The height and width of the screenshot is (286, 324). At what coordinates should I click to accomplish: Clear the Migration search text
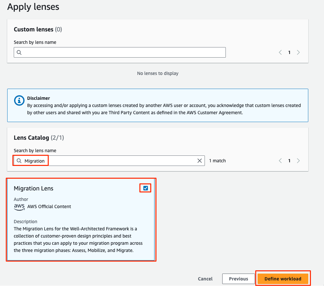pyautogui.click(x=199, y=161)
